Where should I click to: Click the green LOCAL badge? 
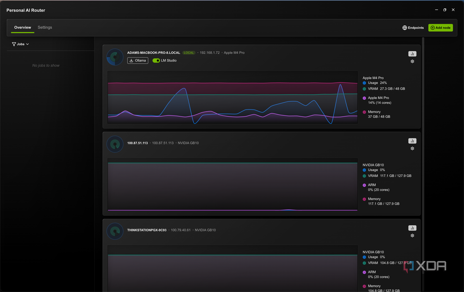[x=189, y=53]
